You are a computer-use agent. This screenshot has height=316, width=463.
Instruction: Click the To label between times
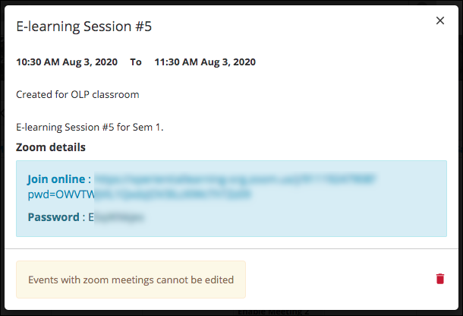pos(136,62)
